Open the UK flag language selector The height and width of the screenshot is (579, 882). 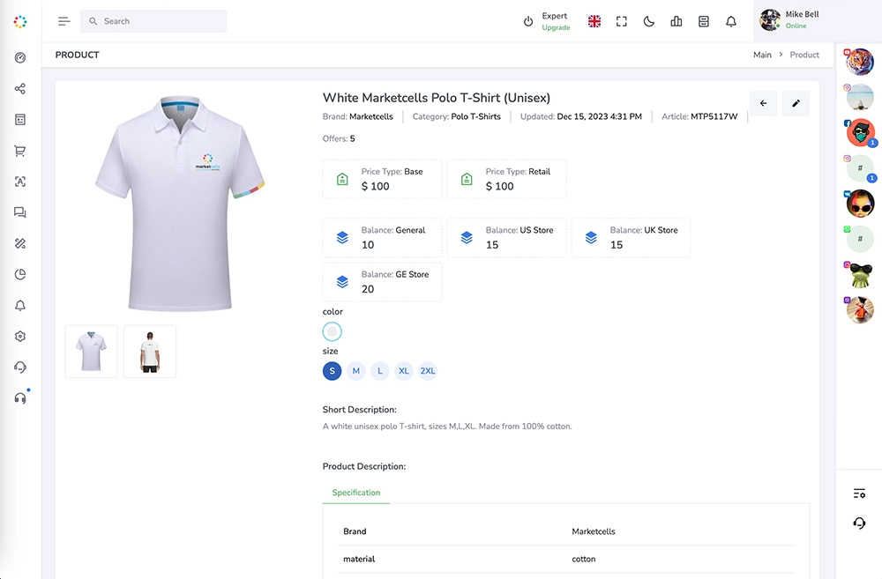594,21
